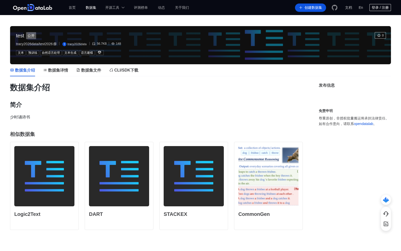Viewport: 401px width, 251px height.
Task: Click the license scale tag icon
Action: click(x=100, y=52)
